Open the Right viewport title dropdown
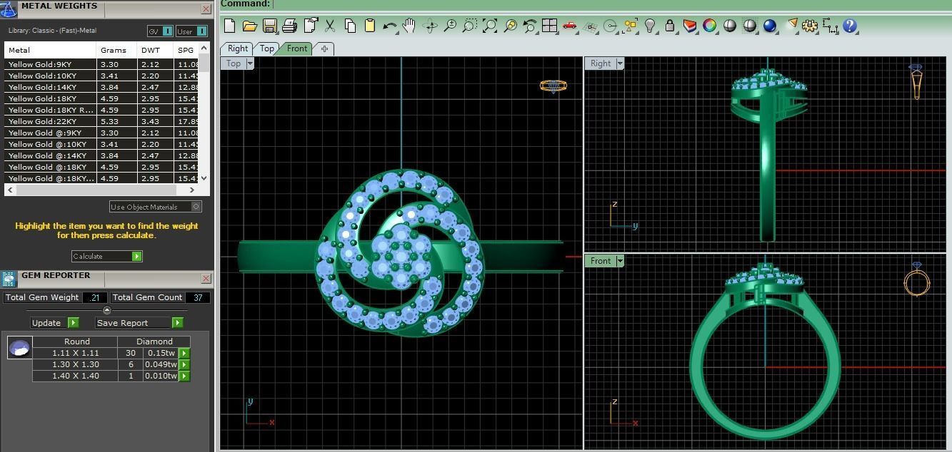Screen dimensions: 952x452 [619, 63]
